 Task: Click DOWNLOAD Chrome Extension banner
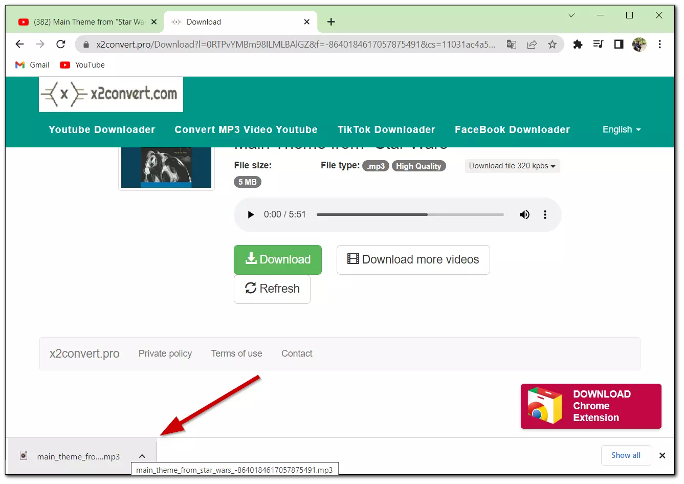591,406
